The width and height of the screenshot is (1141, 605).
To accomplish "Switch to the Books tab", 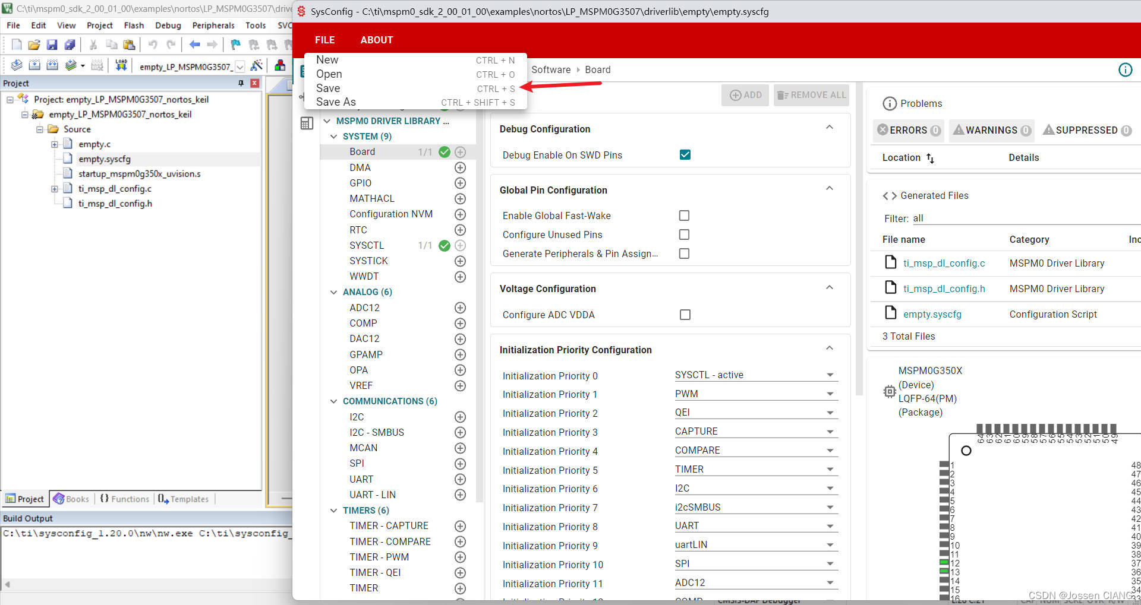I will 71,499.
